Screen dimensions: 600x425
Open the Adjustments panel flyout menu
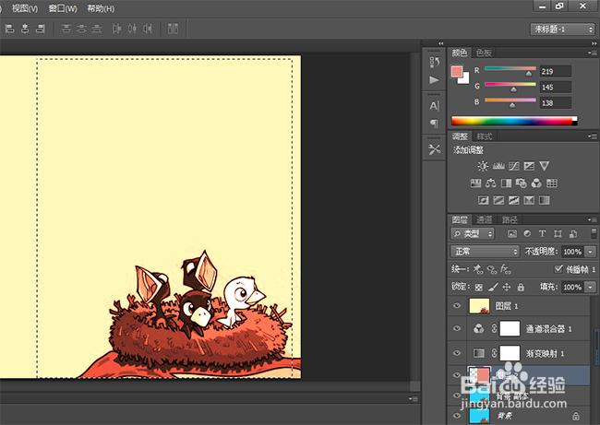click(592, 136)
